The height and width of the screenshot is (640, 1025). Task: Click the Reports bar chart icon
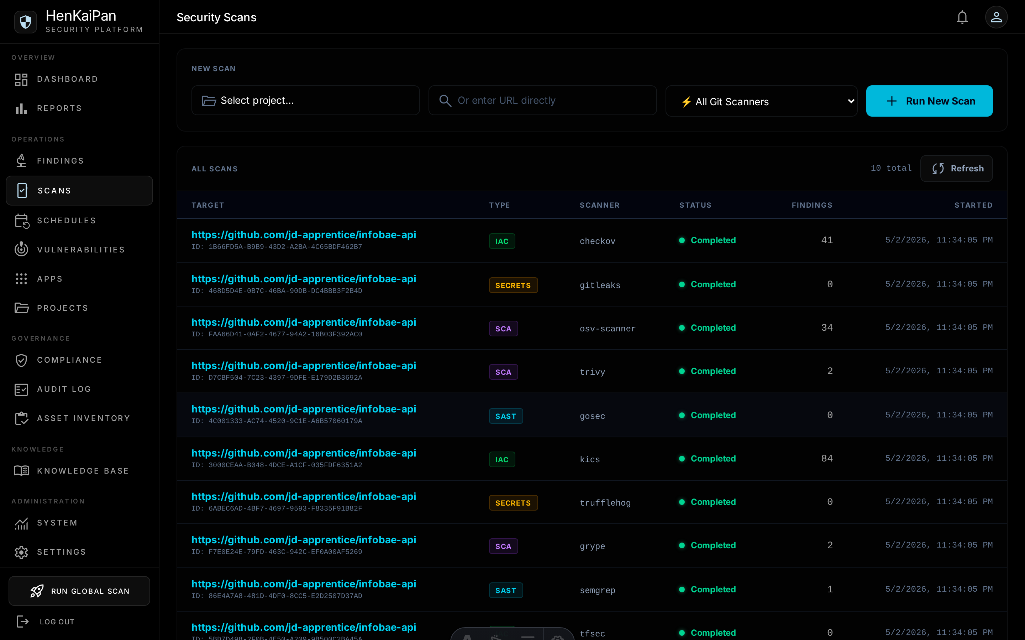click(x=21, y=108)
